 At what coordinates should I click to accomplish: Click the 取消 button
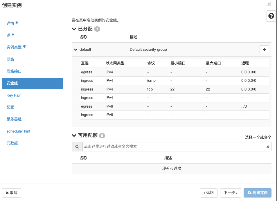coord(12,193)
